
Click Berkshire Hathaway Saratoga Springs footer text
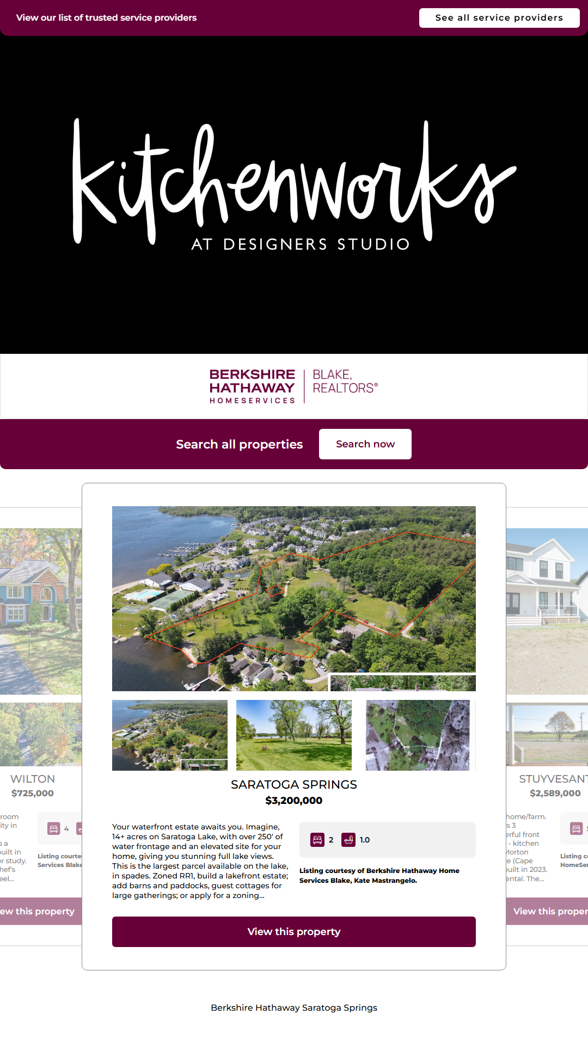(x=294, y=1008)
